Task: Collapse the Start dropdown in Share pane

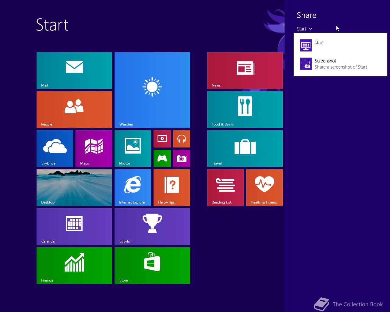Action: pos(304,29)
